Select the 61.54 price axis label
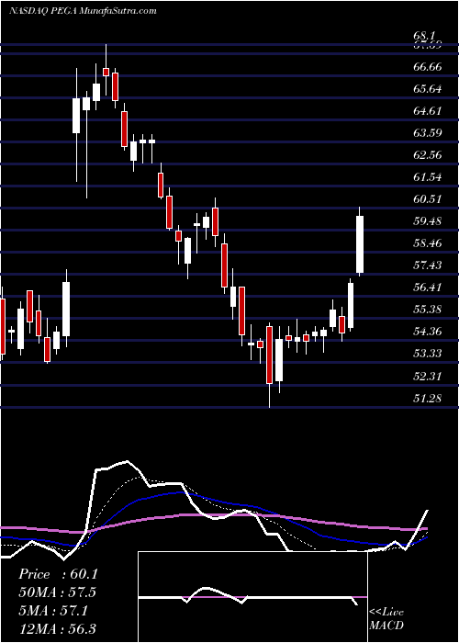The width and height of the screenshot is (459, 643). click(x=427, y=177)
